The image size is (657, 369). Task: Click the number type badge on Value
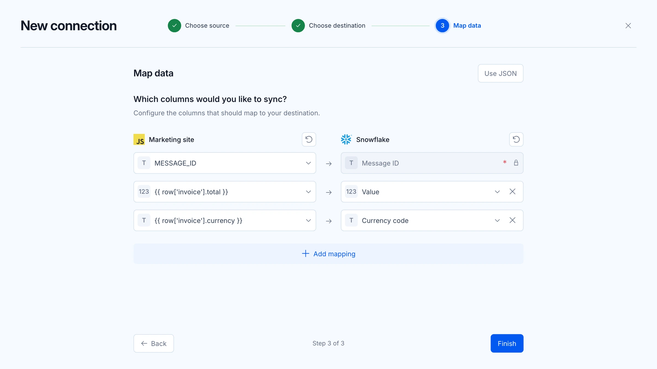(x=351, y=192)
